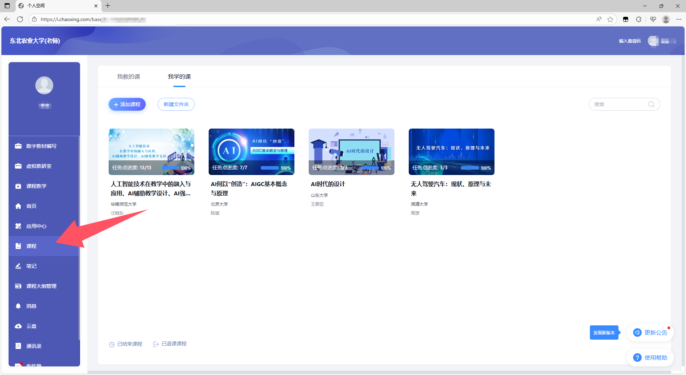The image size is (686, 375).
Task: Click the 更新公告 speaker icon
Action: click(637, 332)
